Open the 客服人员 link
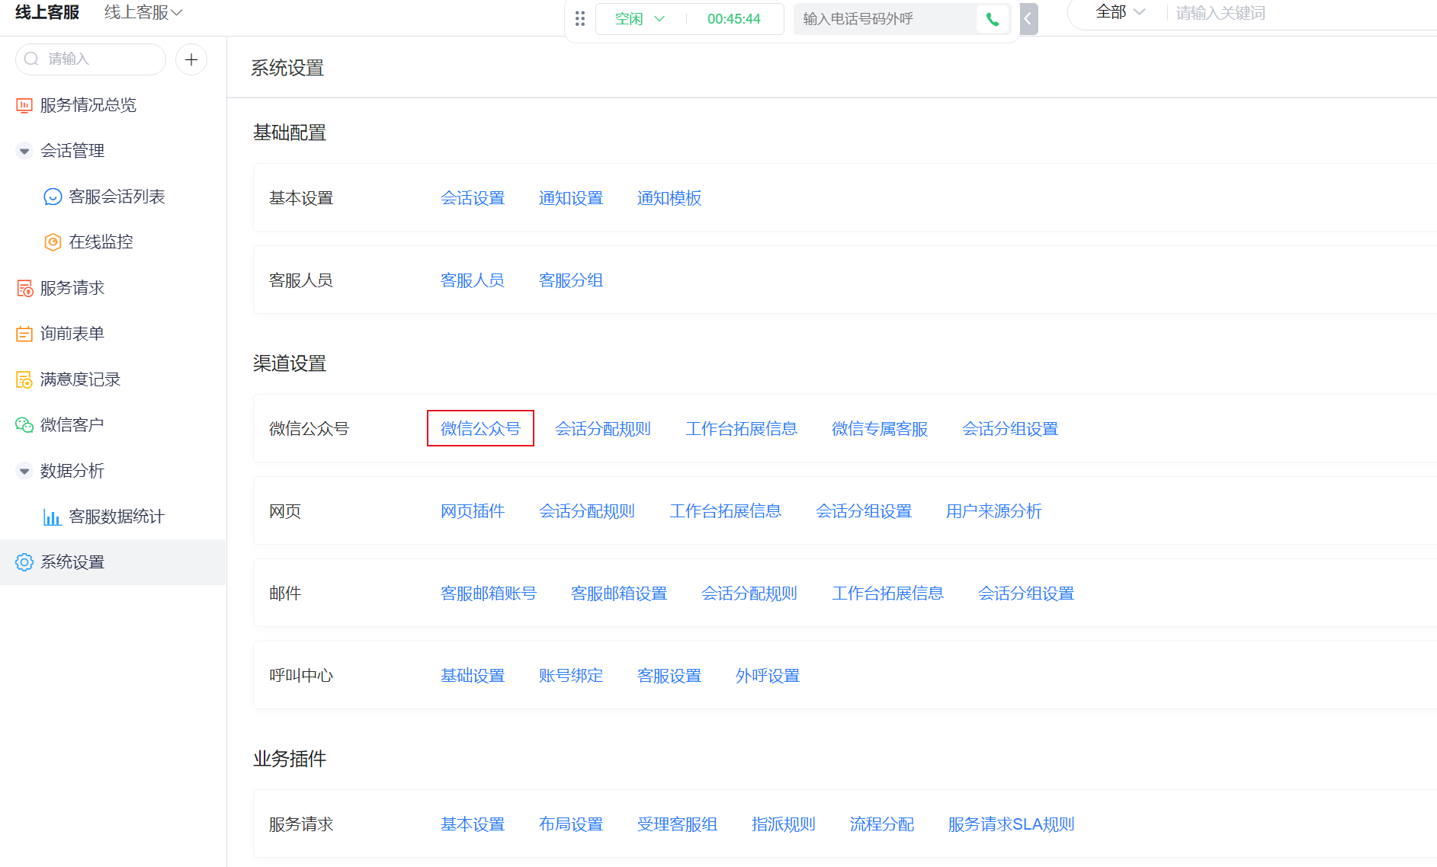Viewport: 1437px width, 867px height. click(x=473, y=280)
